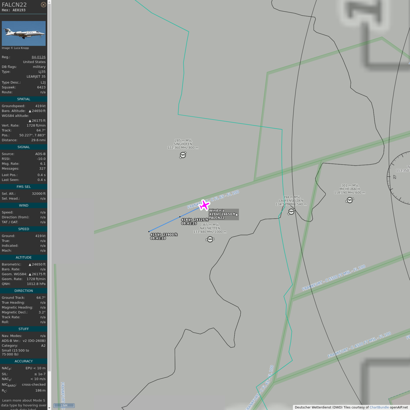Click the Laufenselden glider airfield icon
The width and height of the screenshot is (410, 410).
coord(291,212)
